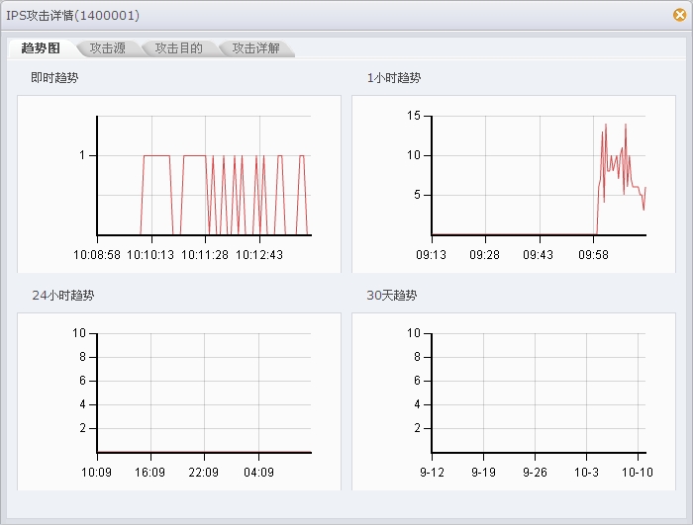
Task: Click the 9-26 date label
Action: coord(535,473)
